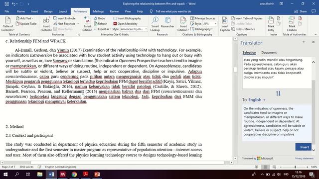Open Table of Contents gallery

click(8, 24)
